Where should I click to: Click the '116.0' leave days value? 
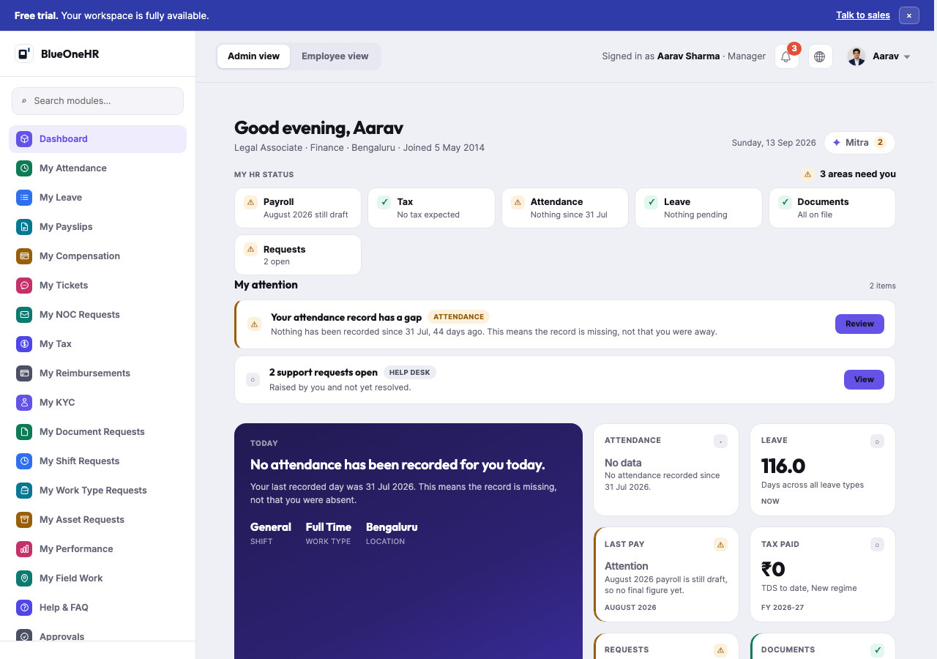[x=783, y=466]
